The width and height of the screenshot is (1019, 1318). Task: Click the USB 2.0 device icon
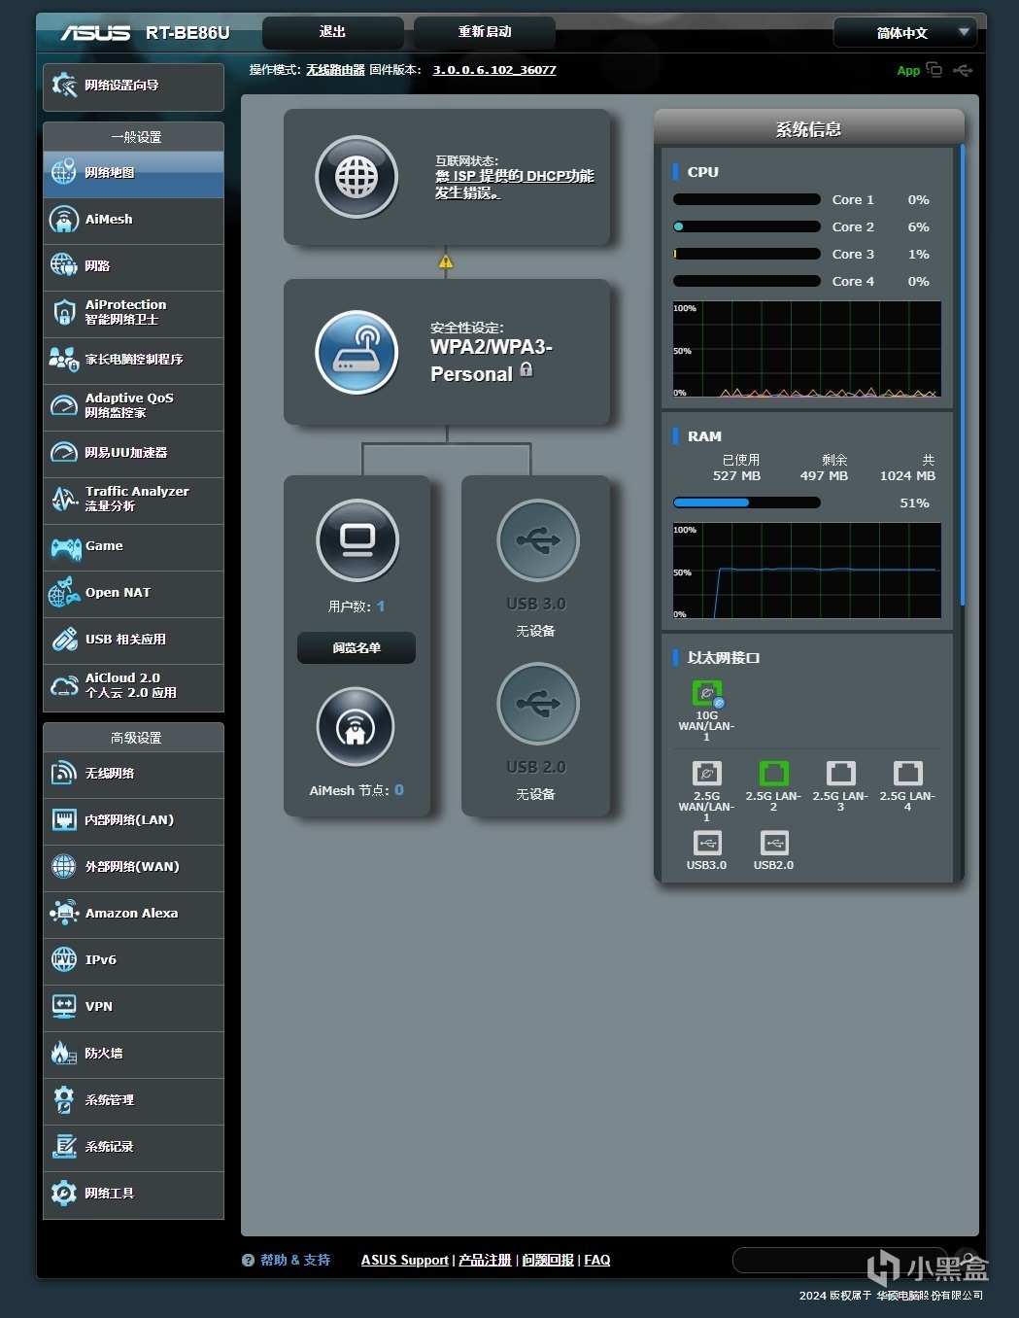537,703
